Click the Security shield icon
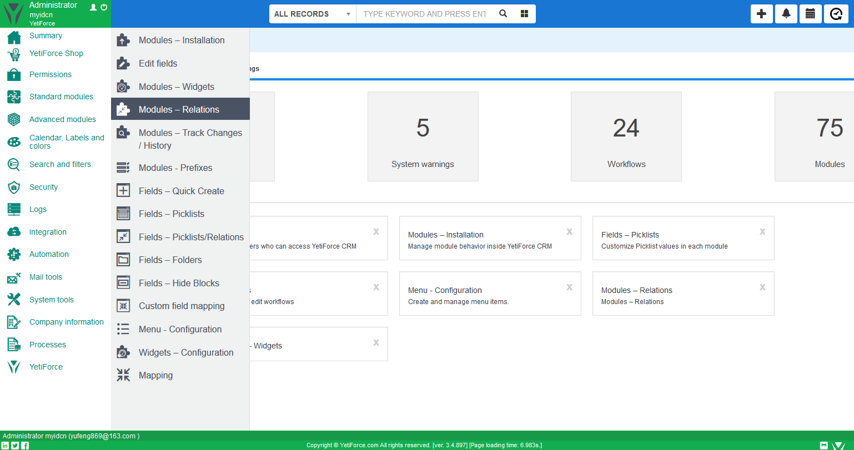 click(14, 188)
